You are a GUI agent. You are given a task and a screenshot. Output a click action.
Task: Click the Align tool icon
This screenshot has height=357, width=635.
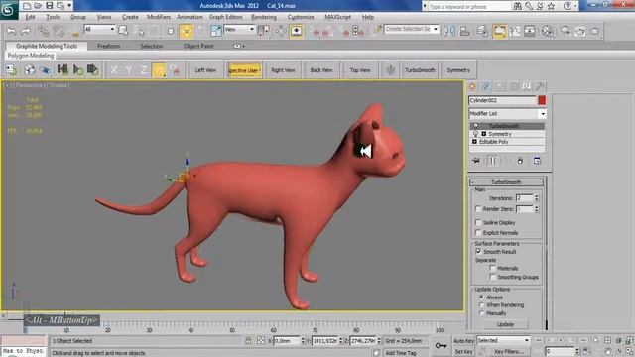pyautogui.click(x=465, y=31)
